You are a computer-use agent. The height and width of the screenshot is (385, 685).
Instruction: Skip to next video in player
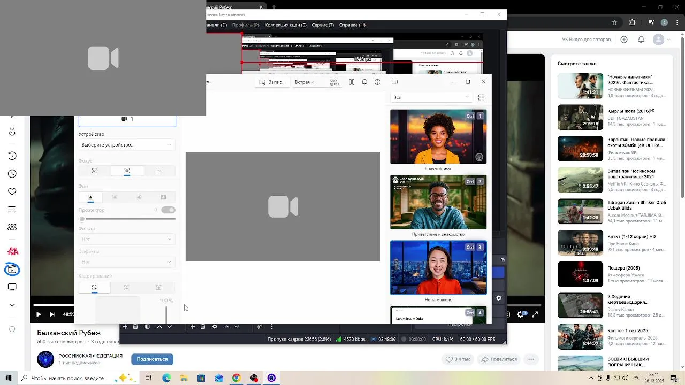coord(52,314)
